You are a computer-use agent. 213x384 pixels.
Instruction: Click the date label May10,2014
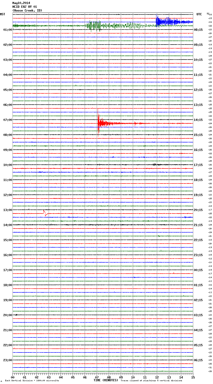[x=21, y=3]
